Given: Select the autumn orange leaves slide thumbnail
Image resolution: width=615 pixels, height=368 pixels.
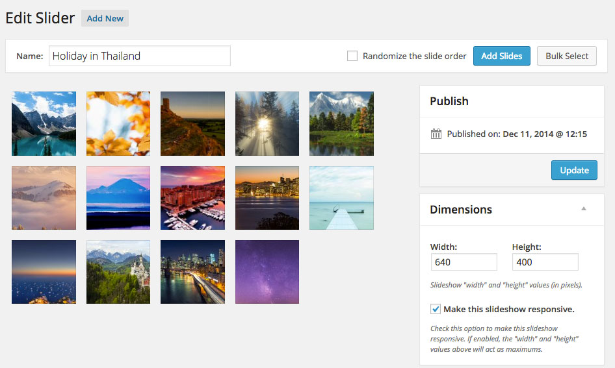Looking at the screenshot, I should point(118,123).
